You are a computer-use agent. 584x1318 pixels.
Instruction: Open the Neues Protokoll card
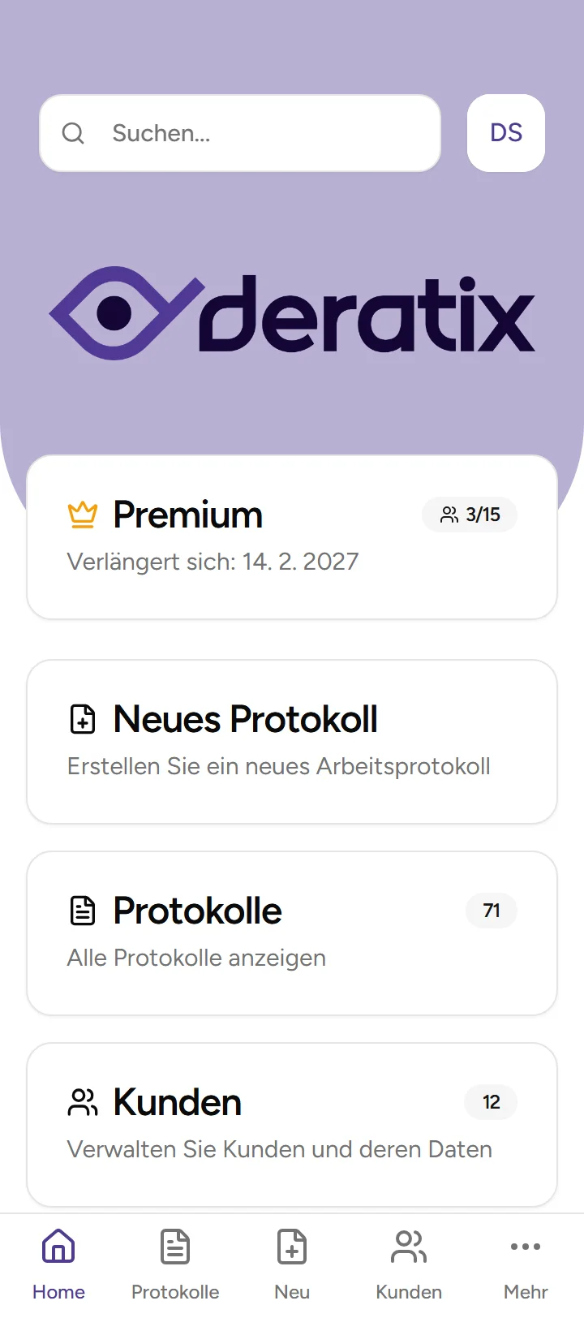pyautogui.click(x=292, y=741)
